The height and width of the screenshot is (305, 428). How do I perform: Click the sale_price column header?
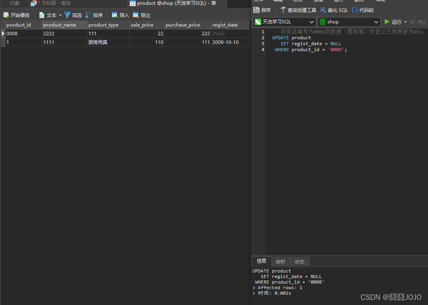pyautogui.click(x=147, y=25)
